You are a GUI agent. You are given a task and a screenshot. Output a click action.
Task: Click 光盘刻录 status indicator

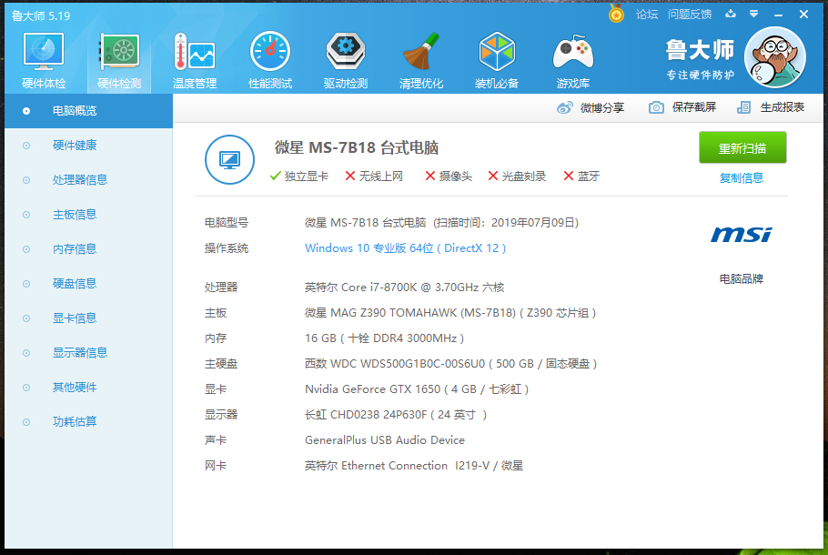coord(517,177)
